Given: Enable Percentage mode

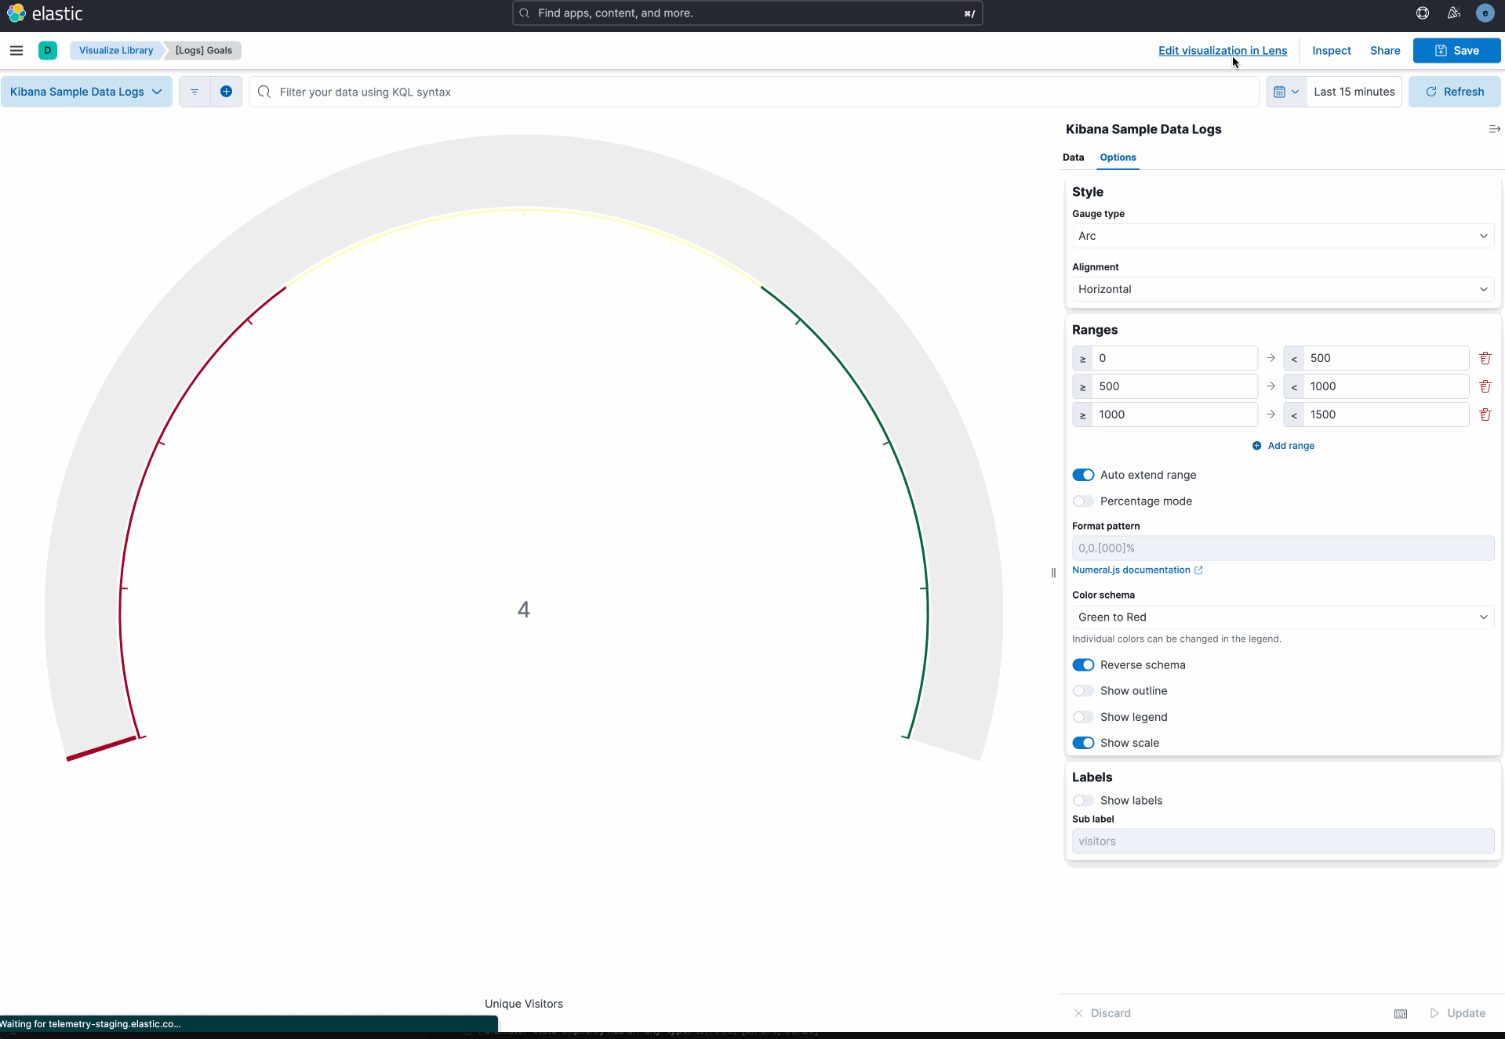Looking at the screenshot, I should [x=1083, y=501].
